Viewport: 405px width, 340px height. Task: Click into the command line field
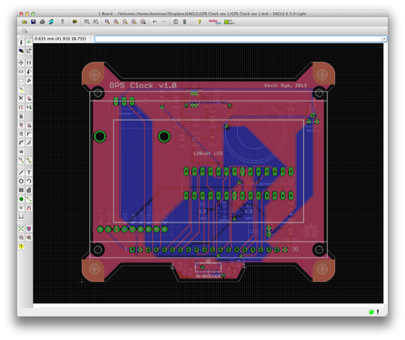point(238,39)
